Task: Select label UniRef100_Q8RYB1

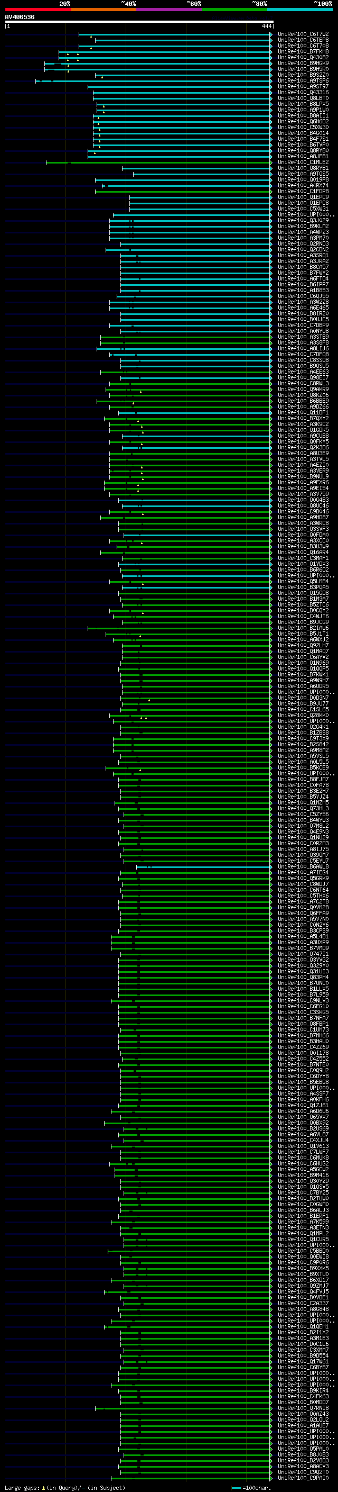Action: click(x=303, y=168)
